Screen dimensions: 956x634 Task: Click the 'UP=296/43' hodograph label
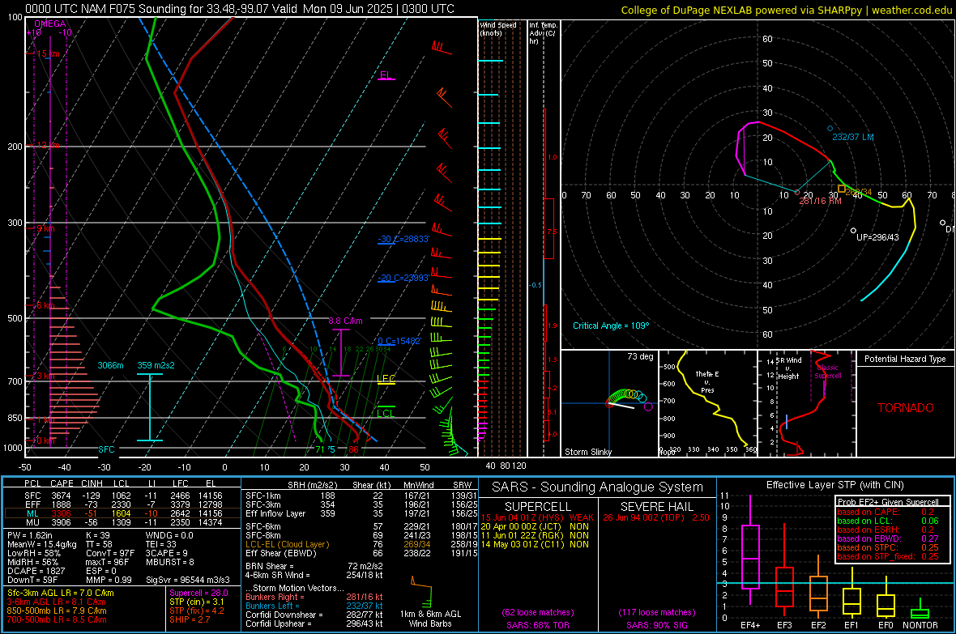click(x=877, y=237)
